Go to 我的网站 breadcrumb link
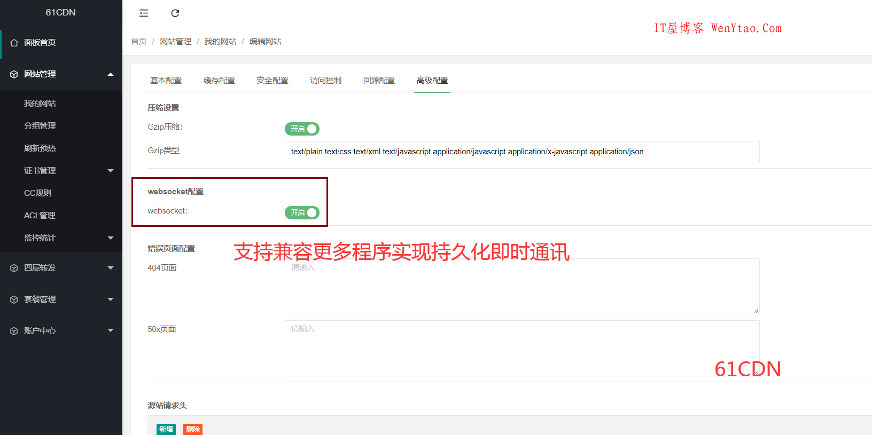The width and height of the screenshot is (872, 435). click(x=220, y=42)
